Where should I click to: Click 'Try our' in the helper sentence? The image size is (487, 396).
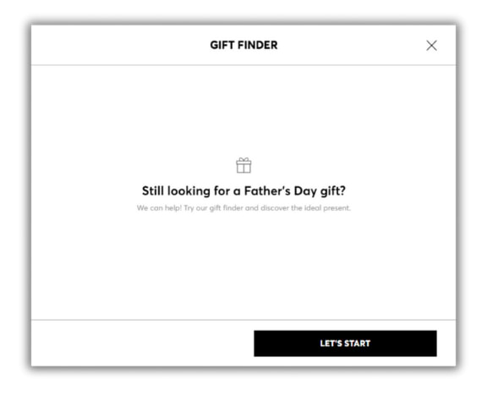click(x=195, y=208)
